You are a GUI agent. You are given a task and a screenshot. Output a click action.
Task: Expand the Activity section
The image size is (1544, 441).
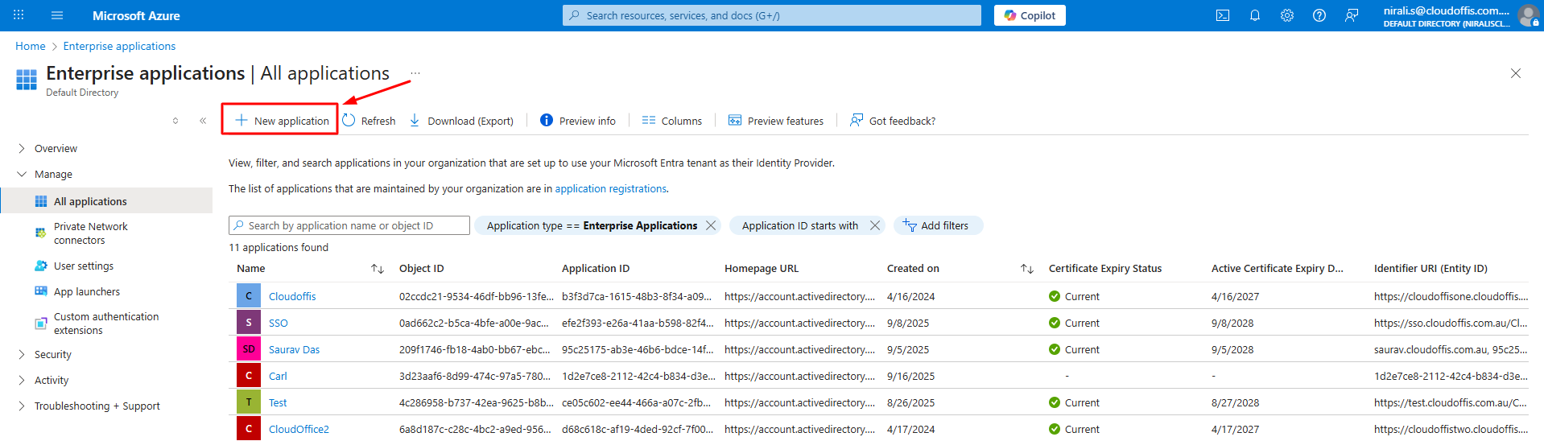coord(22,380)
